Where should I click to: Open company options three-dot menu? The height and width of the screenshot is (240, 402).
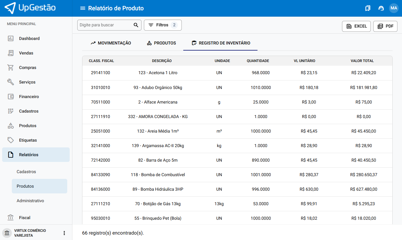(64, 233)
